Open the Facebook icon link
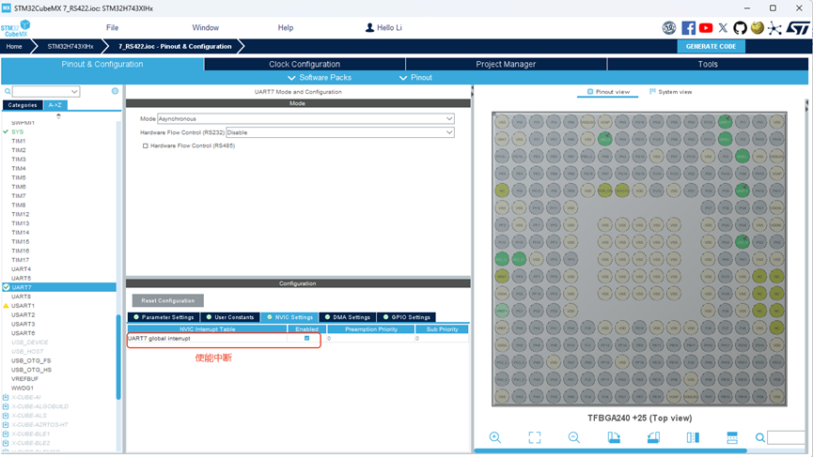 [689, 28]
